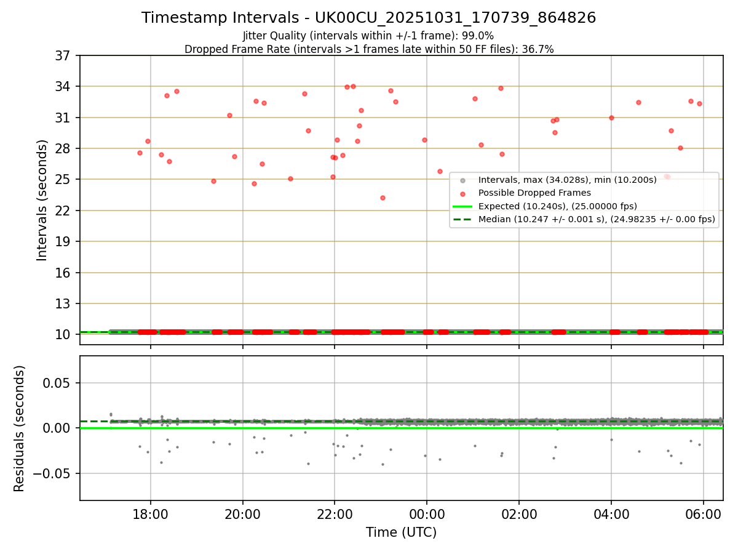
Task: Select the 'Dropped Frame Rate' subtitle showing 36.7%
Action: coord(369,49)
